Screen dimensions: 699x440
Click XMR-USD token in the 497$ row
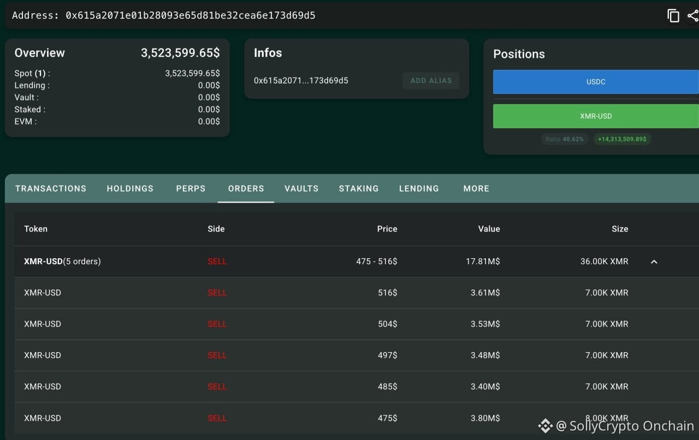pyautogui.click(x=43, y=355)
